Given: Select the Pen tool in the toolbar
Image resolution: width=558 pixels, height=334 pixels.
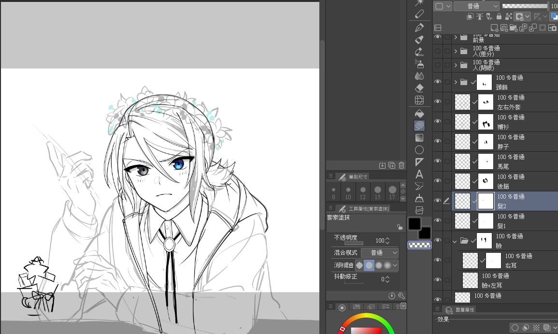Looking at the screenshot, I should click(x=419, y=28).
